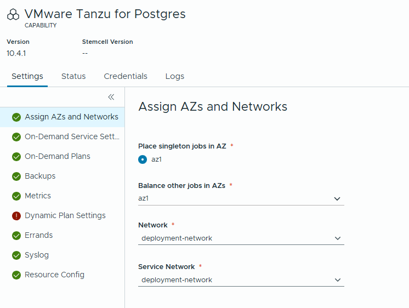This screenshot has width=409, height=308.
Task: Switch to the Status tab
Action: point(73,76)
